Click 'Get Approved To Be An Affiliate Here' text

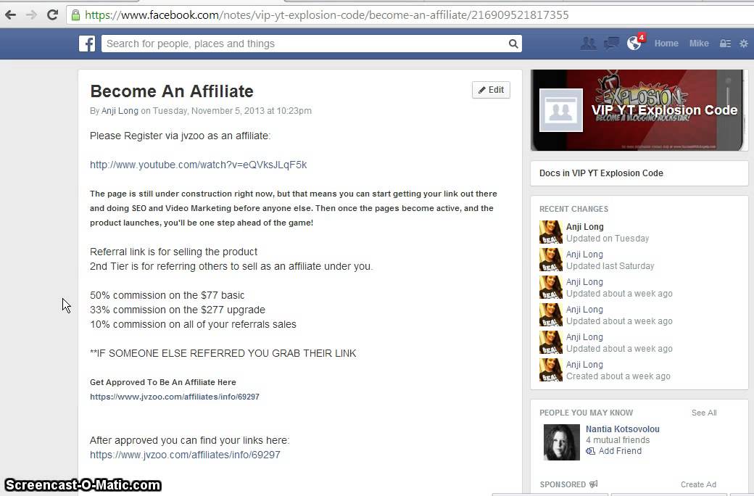click(163, 382)
